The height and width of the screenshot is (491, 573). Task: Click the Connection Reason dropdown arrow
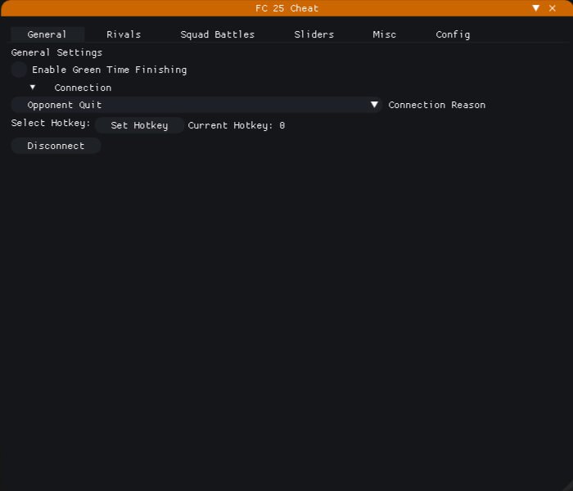374,105
